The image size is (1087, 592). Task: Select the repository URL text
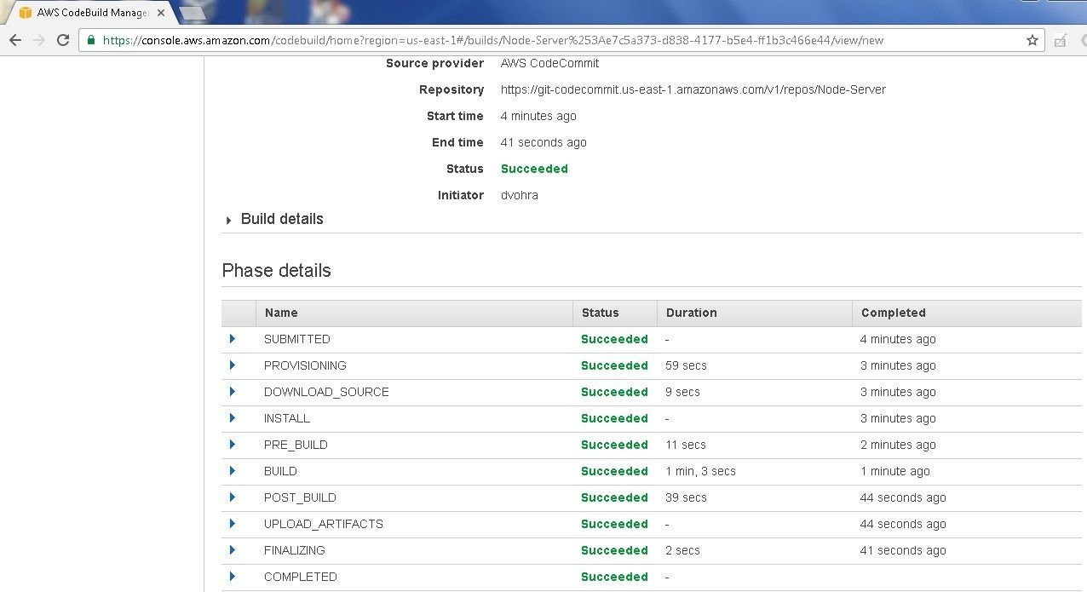pyautogui.click(x=693, y=89)
